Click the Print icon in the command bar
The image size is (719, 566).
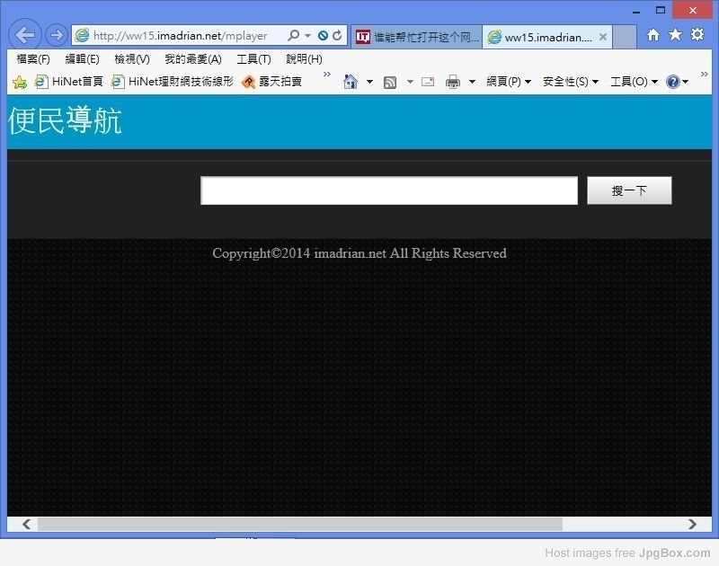pyautogui.click(x=453, y=82)
